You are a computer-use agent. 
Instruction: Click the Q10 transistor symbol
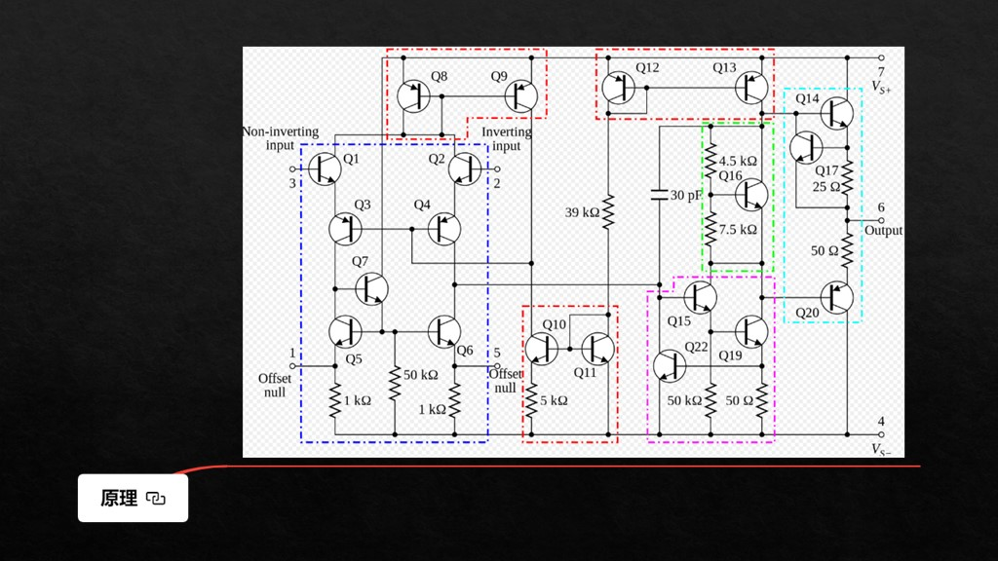[x=540, y=348]
